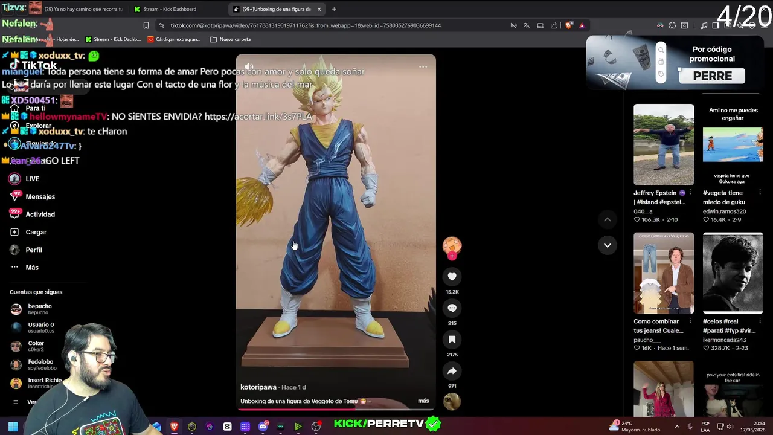The height and width of the screenshot is (435, 773).
Task: Open options for the '#vegeta tiene miedo' video
Action: pos(760,193)
